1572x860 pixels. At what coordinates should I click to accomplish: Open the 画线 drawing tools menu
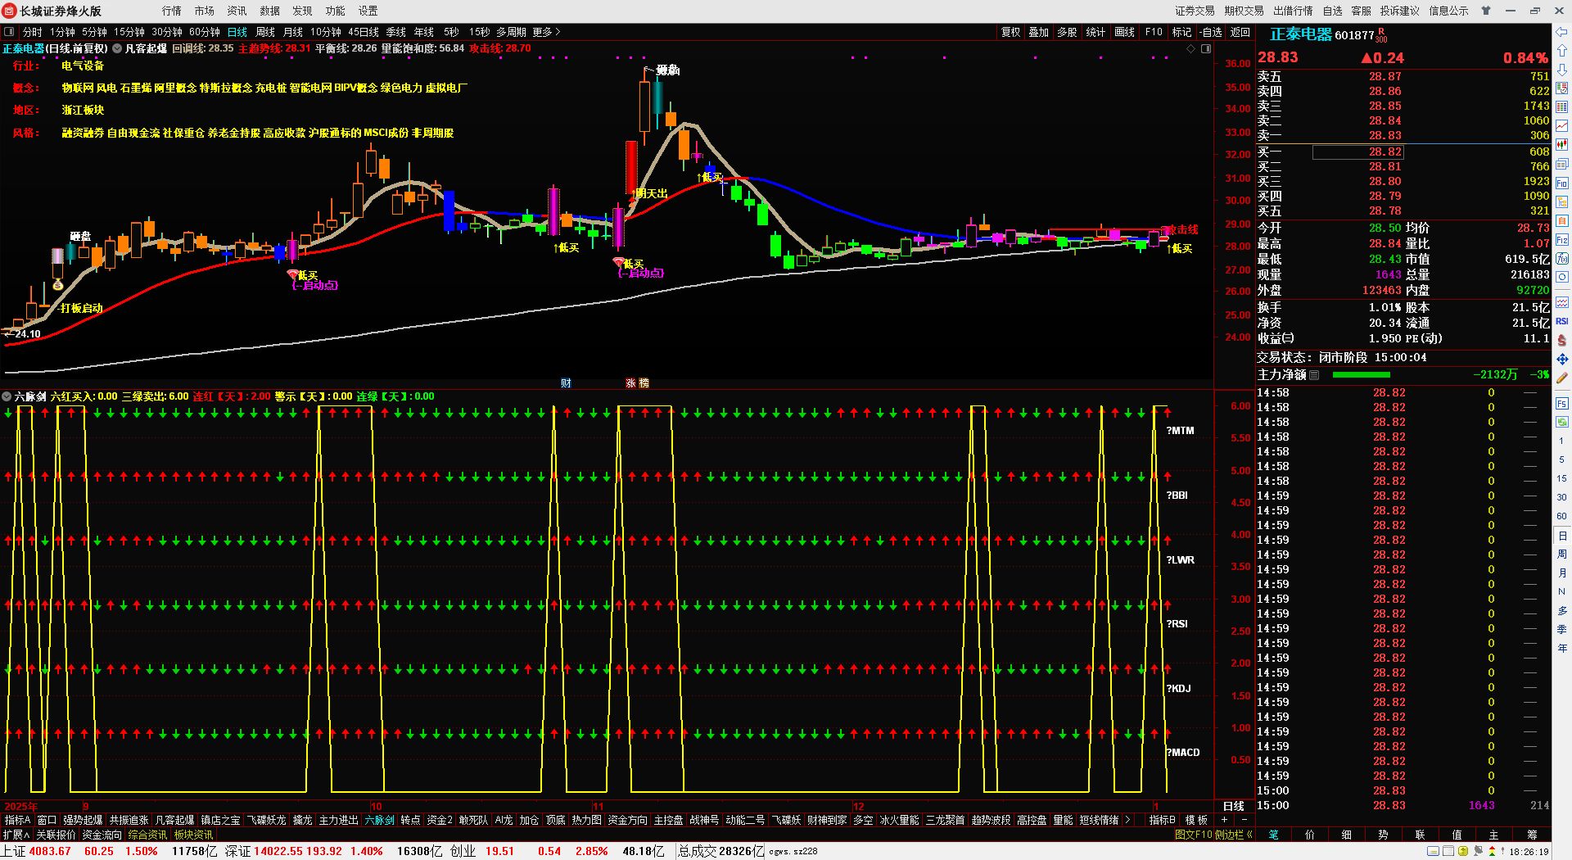1125,32
